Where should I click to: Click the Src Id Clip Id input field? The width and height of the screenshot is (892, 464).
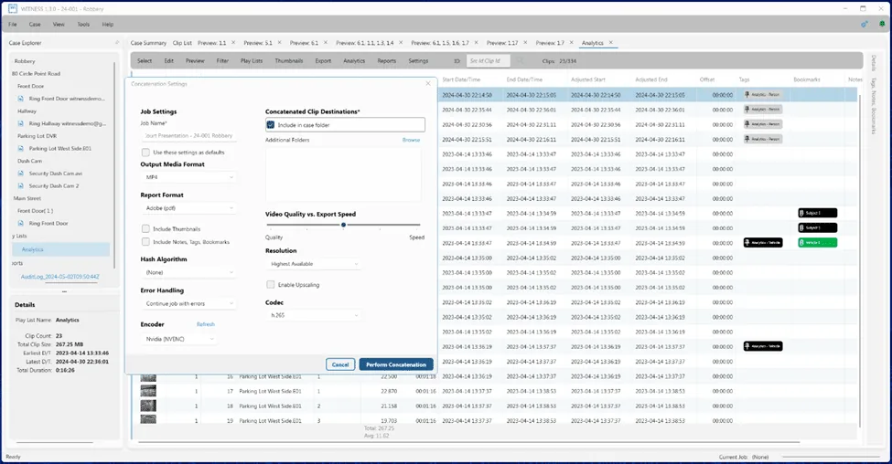point(489,61)
